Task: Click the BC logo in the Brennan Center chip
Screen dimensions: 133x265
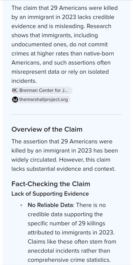Action: point(15,90)
